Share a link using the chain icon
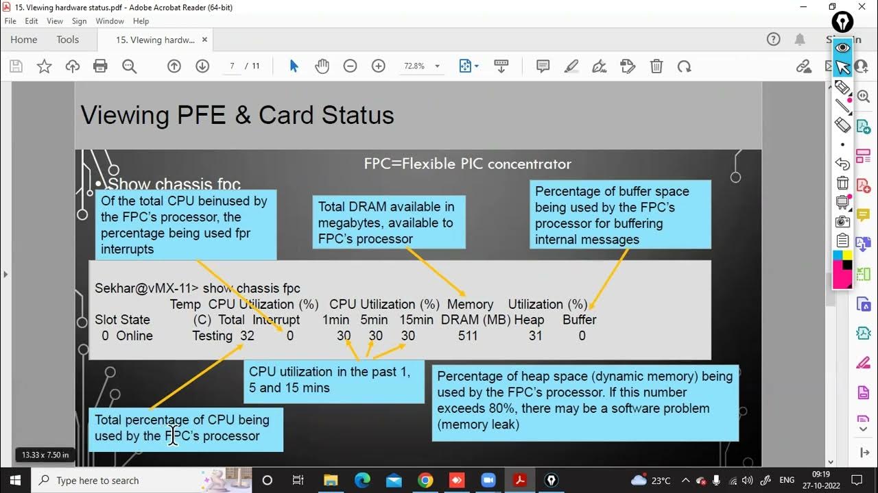The image size is (878, 493). pos(804,66)
